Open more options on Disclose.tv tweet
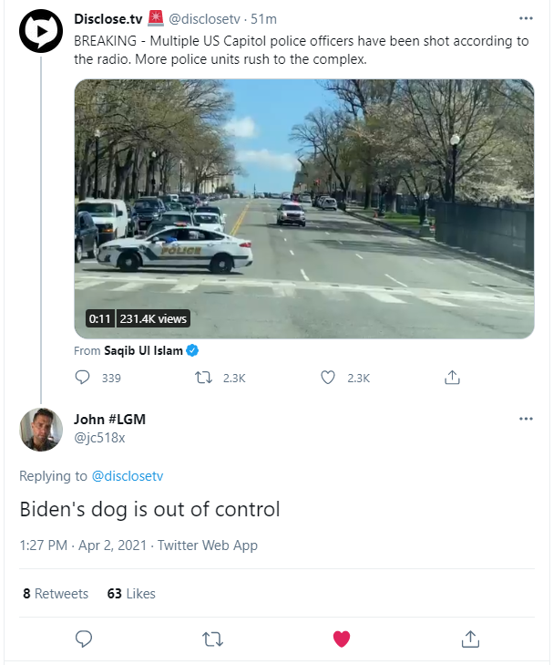 (526, 18)
